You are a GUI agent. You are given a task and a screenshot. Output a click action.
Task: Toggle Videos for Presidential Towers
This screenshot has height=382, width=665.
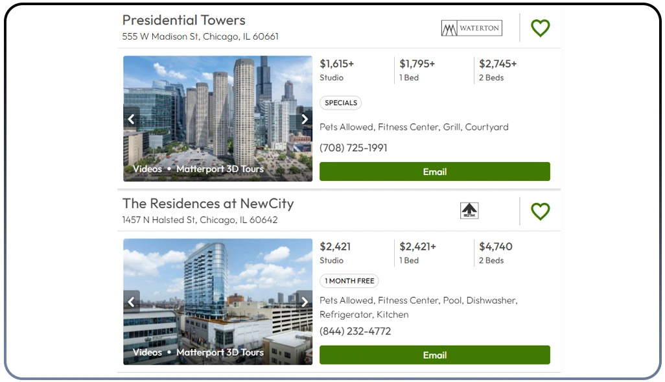pos(147,169)
